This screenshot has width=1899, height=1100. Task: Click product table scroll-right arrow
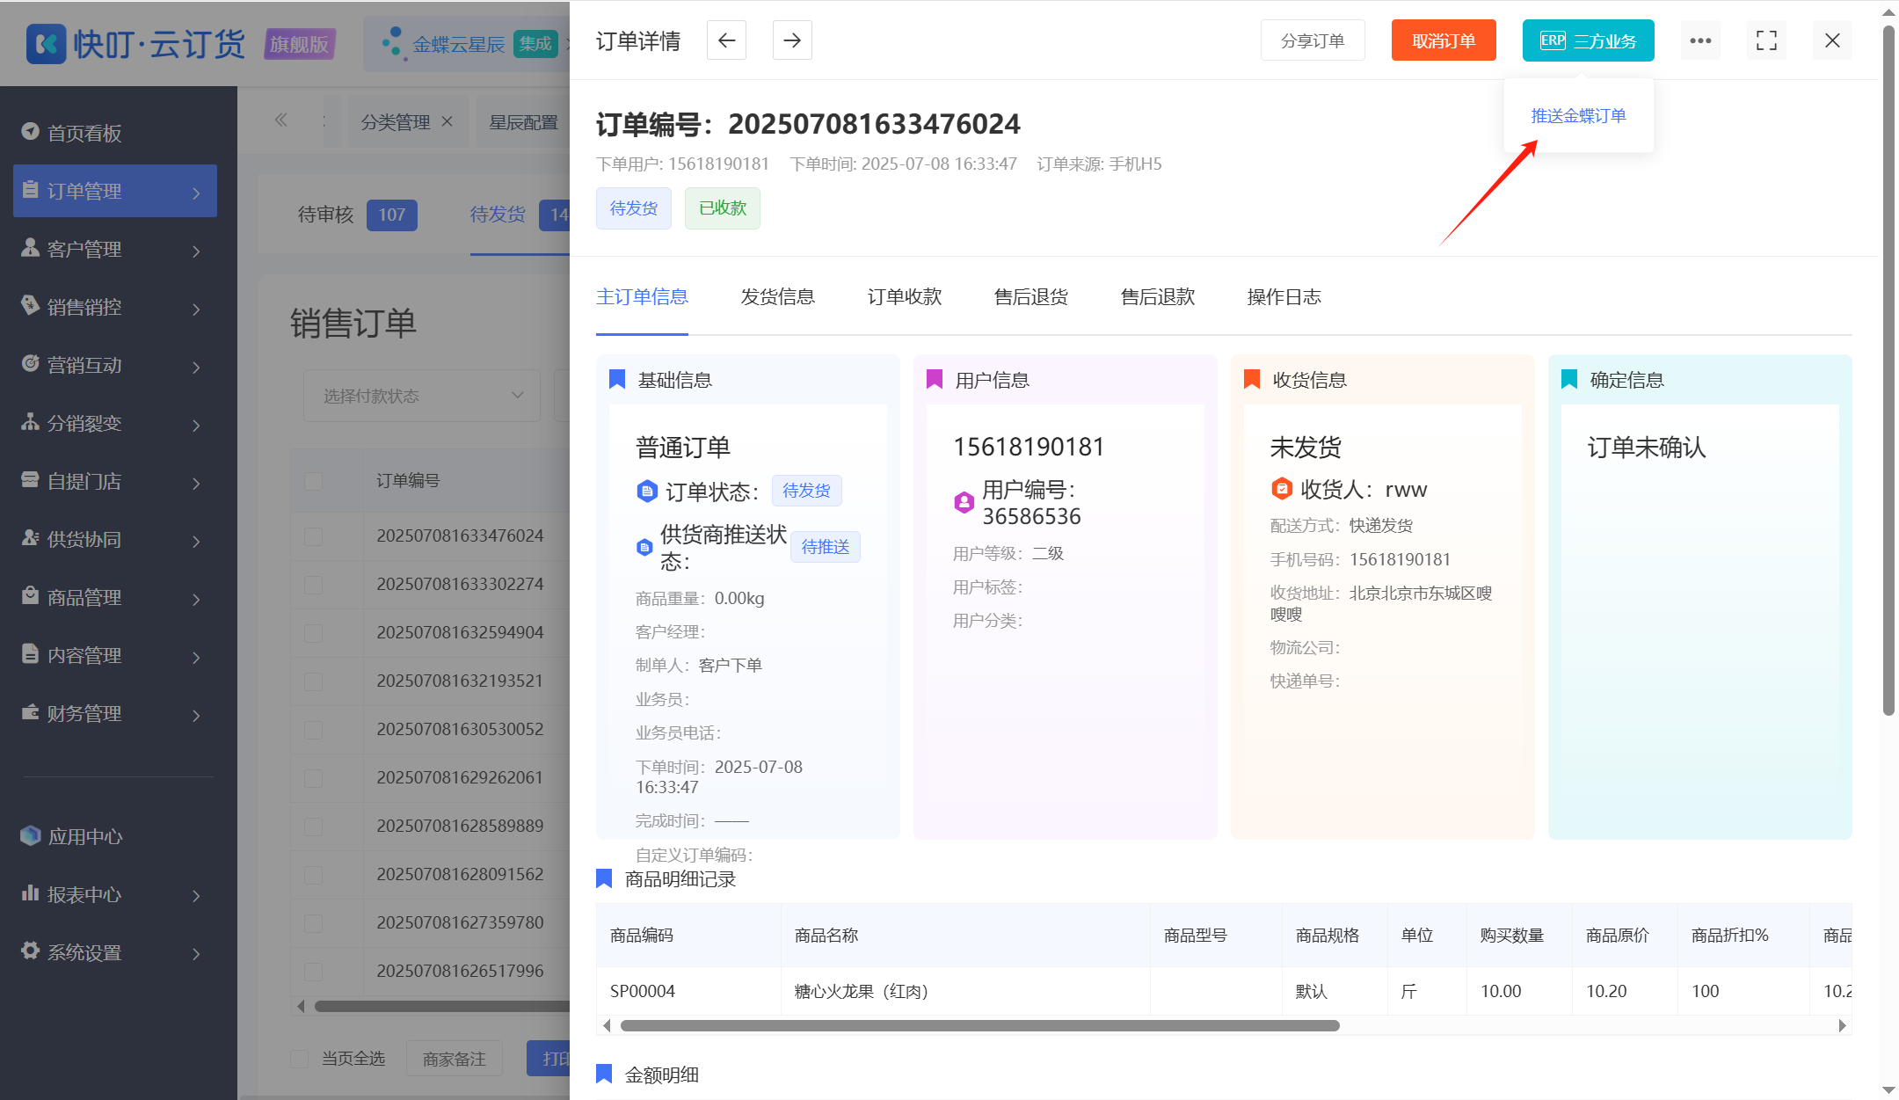click(x=1843, y=1025)
